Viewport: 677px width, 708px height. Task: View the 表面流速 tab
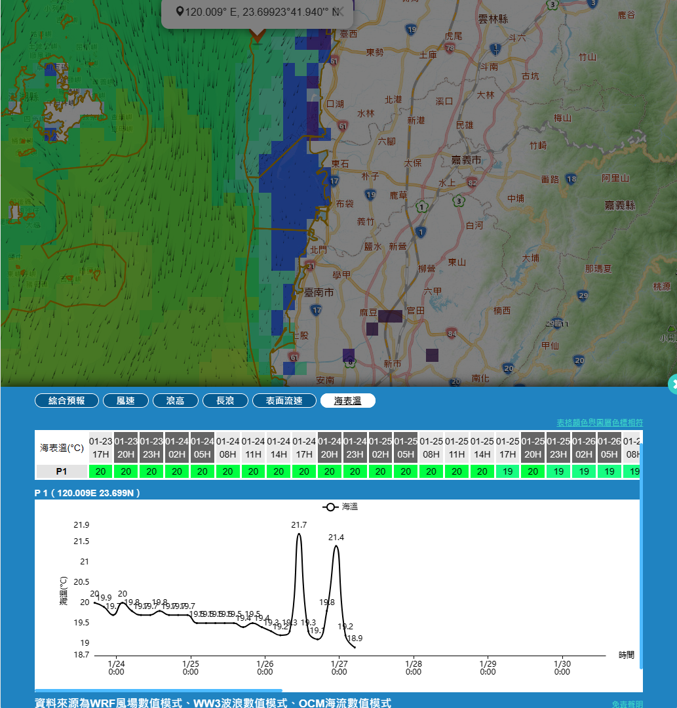point(284,401)
